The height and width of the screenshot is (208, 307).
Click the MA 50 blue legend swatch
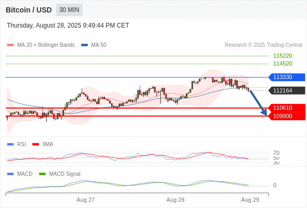coord(84,45)
